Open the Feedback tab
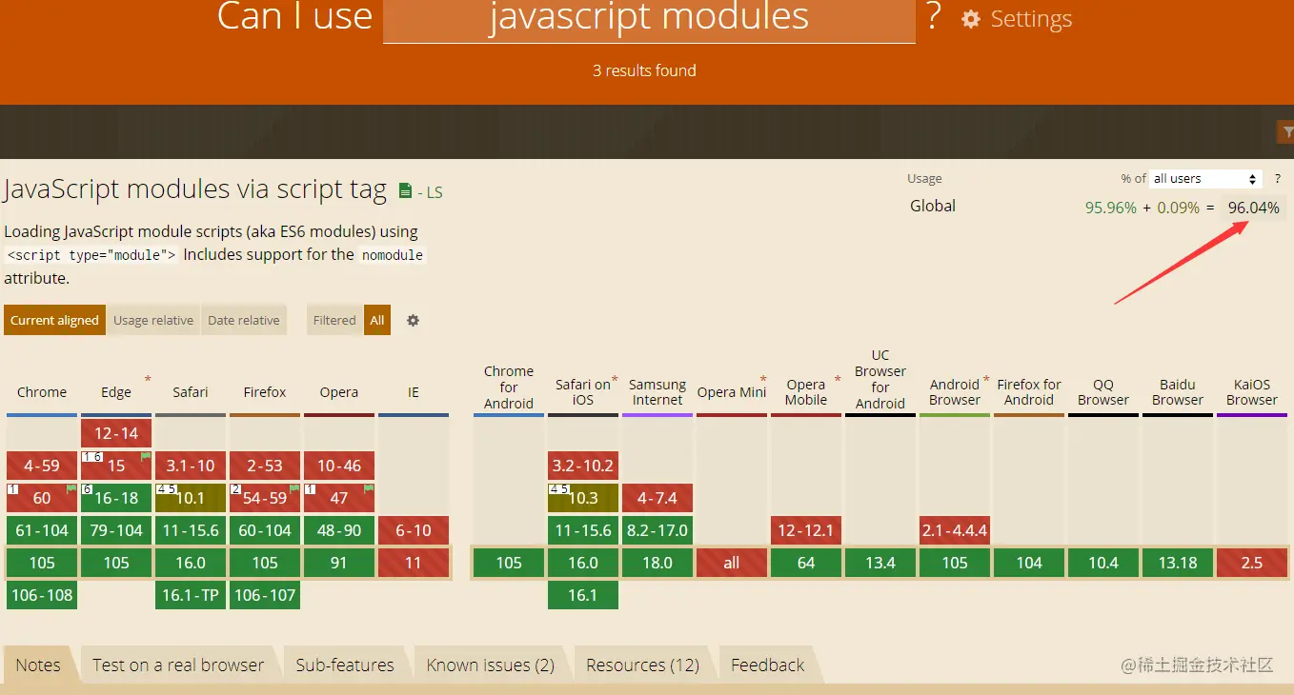Screen dimensions: 1294x695 (768, 665)
